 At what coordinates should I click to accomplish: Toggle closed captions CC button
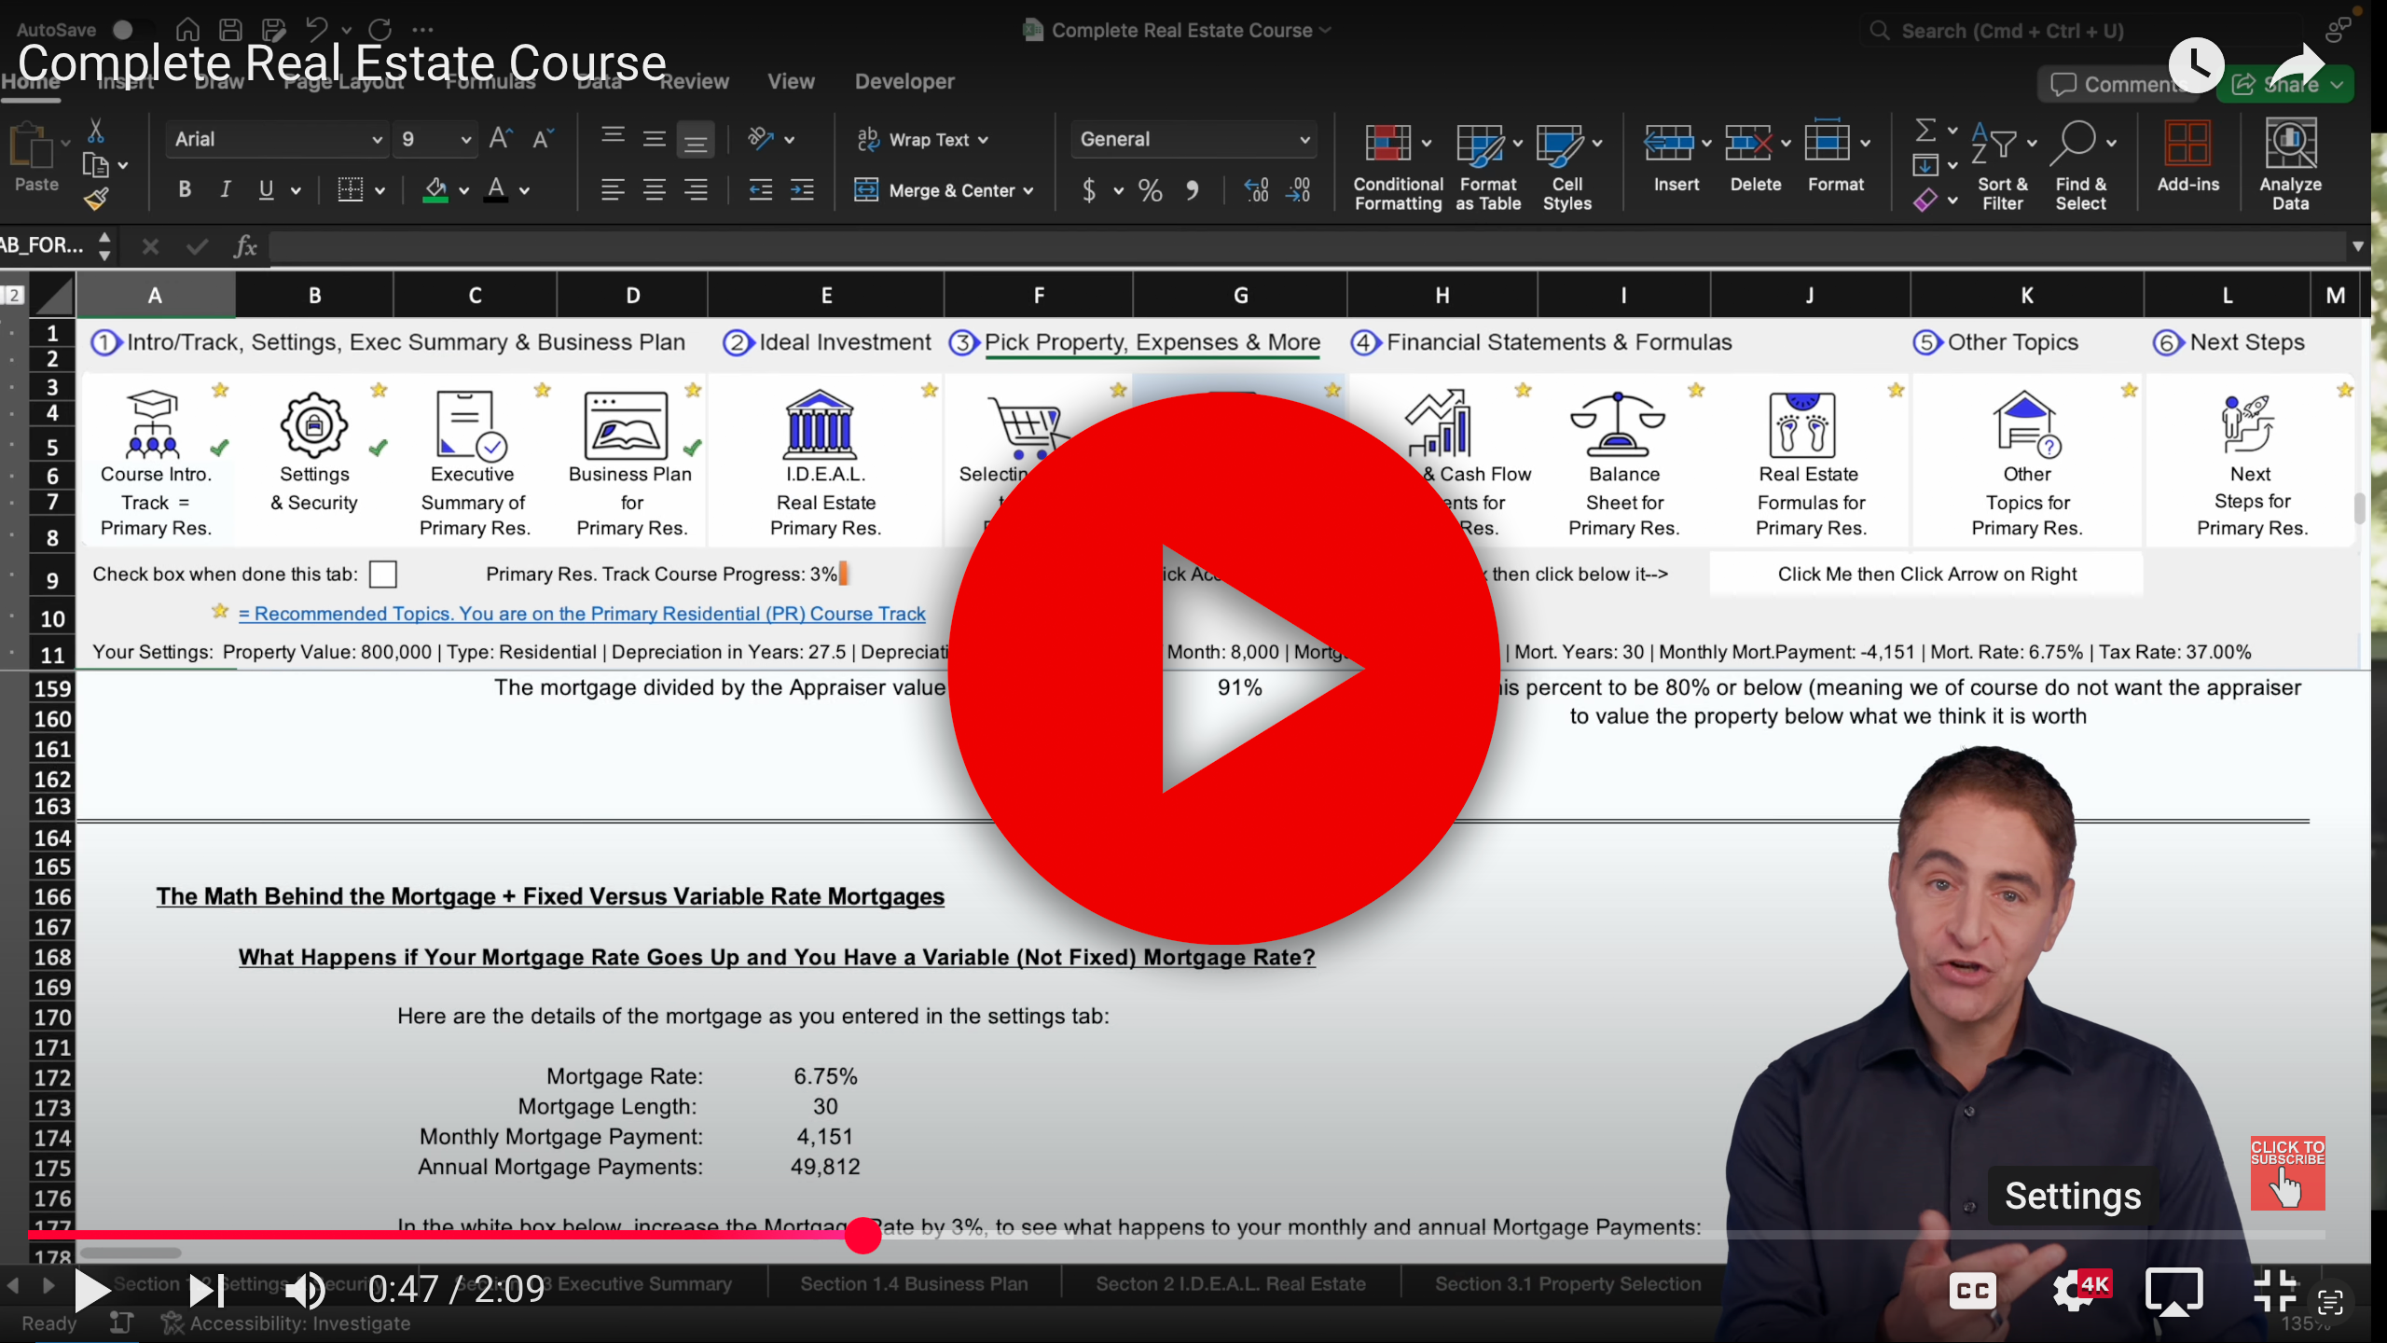[x=1973, y=1291]
